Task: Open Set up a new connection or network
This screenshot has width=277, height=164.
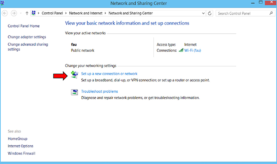Action: click(x=109, y=74)
